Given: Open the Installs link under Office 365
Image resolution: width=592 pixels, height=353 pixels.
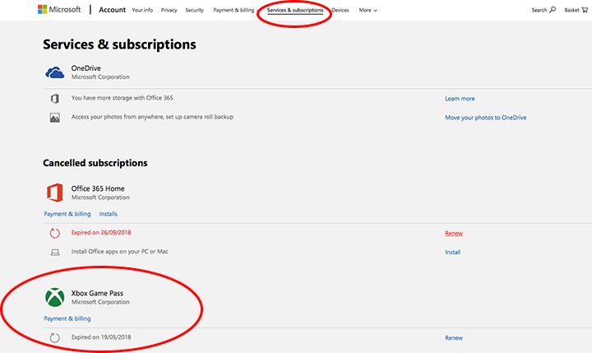Looking at the screenshot, I should (x=109, y=214).
